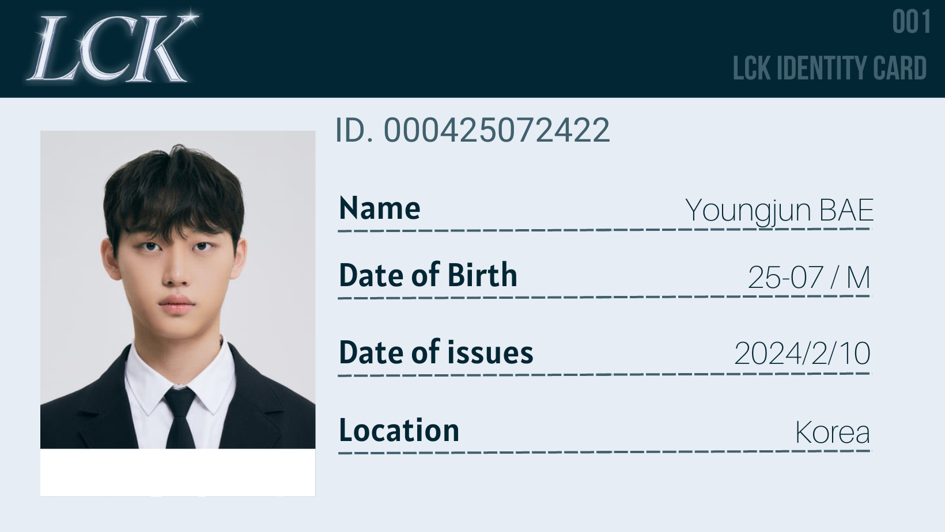Click the card number 001

click(911, 22)
